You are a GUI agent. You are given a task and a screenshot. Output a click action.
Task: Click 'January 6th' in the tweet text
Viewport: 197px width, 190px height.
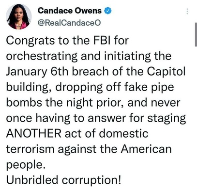click(x=37, y=72)
